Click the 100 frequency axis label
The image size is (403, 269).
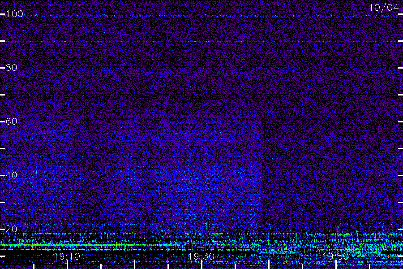14,14
